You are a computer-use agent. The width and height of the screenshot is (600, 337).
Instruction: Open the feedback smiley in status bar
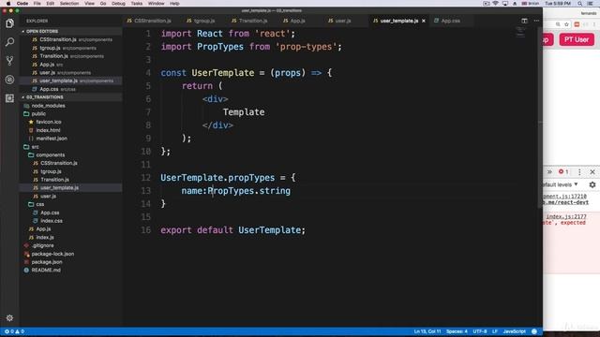click(534, 331)
